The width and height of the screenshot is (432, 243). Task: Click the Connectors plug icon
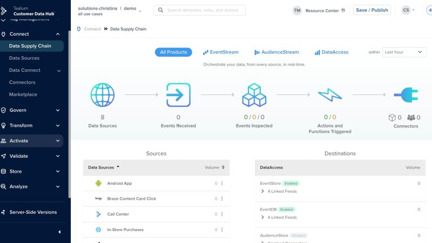coord(405,95)
